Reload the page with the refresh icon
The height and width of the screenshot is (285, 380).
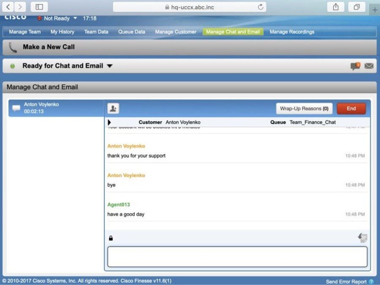pyautogui.click(x=261, y=7)
